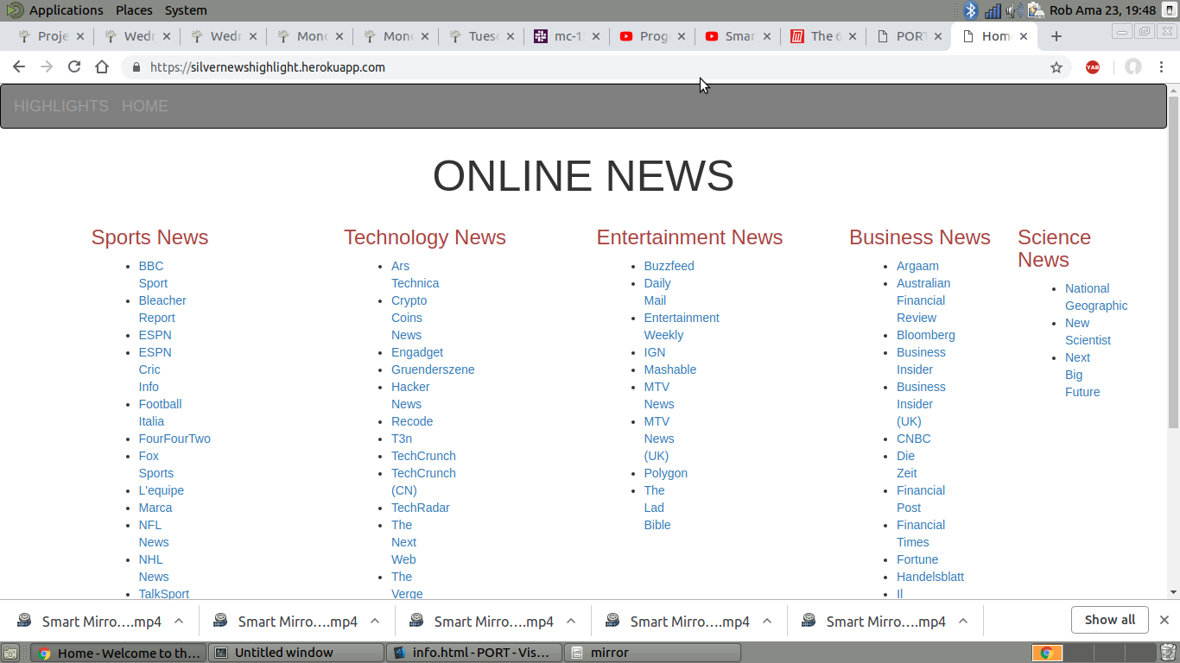Image resolution: width=1180 pixels, height=663 pixels.
Task: Go to the browser home page icon
Action: click(x=102, y=67)
